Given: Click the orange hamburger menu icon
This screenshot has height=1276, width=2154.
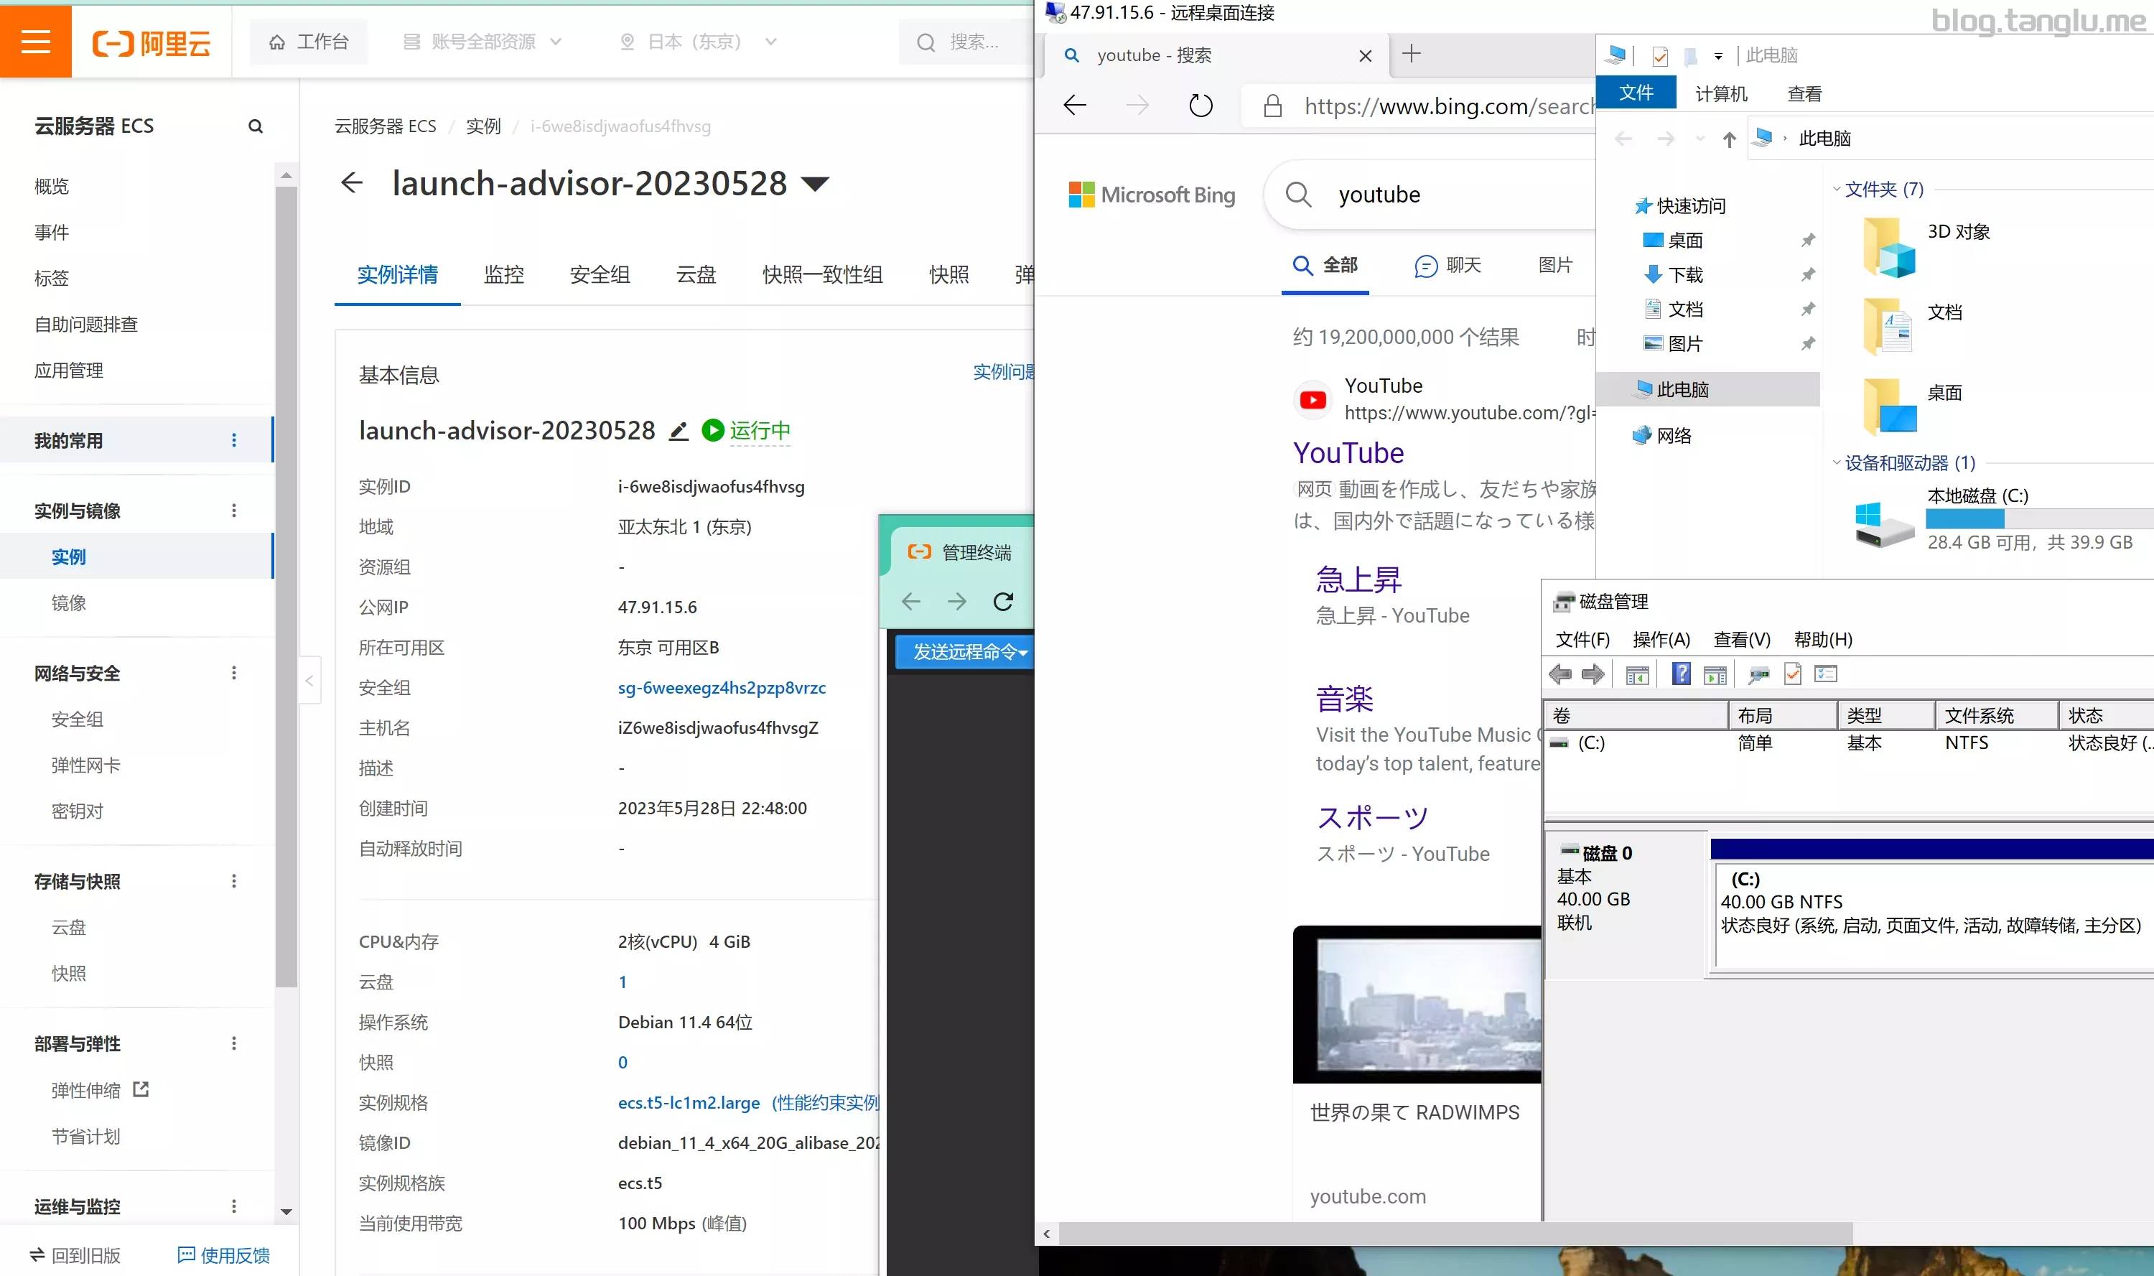Looking at the screenshot, I should click(35, 41).
